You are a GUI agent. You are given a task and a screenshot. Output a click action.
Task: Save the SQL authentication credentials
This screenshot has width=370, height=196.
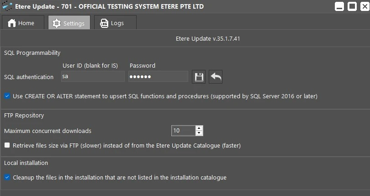click(x=199, y=77)
